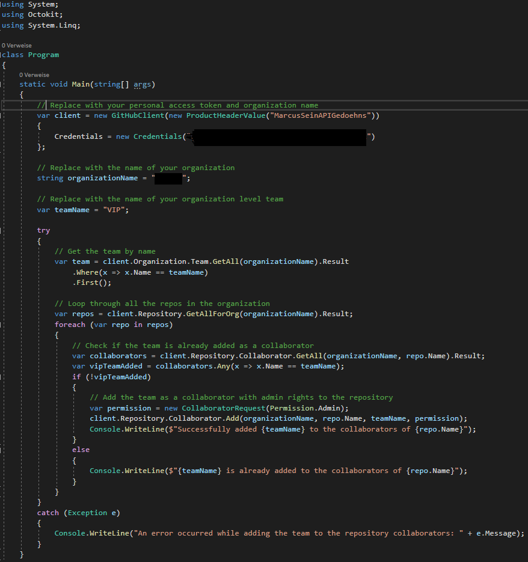Click the "void" keyword before Main

click(59, 84)
